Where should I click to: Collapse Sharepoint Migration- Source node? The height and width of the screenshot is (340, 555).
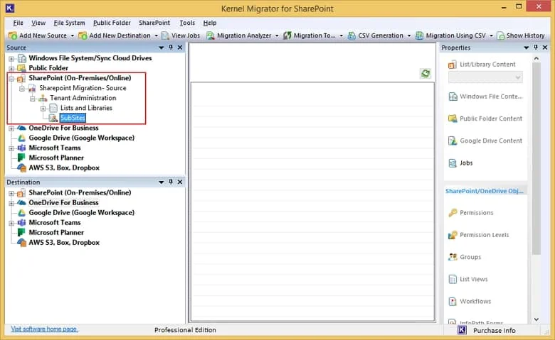22,88
